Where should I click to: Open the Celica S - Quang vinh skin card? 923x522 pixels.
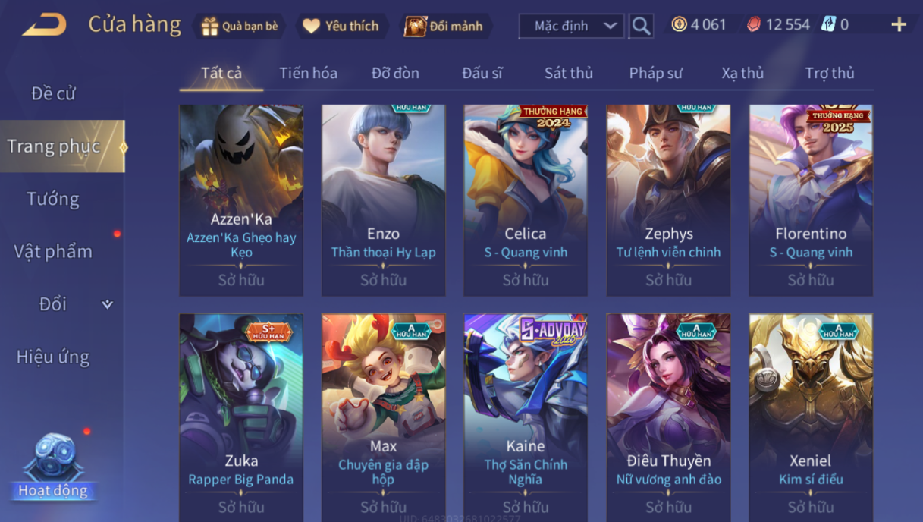(x=526, y=200)
